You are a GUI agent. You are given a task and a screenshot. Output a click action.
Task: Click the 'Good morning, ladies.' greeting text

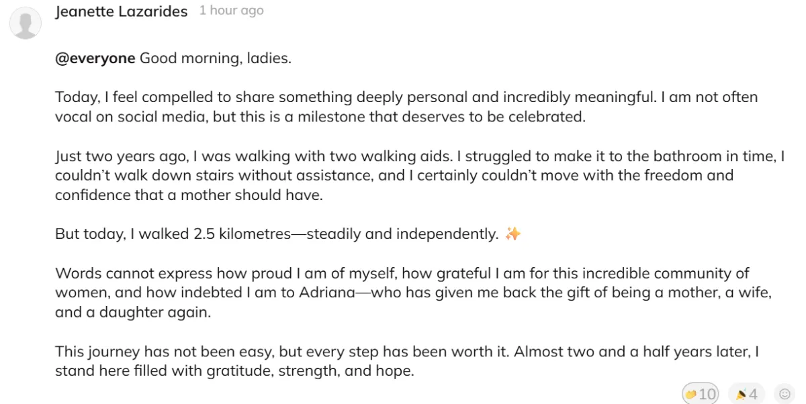click(x=215, y=58)
